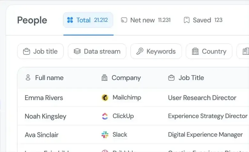The height and width of the screenshot is (152, 249).
Task: Open the Slack company link
Action: pos(120,135)
